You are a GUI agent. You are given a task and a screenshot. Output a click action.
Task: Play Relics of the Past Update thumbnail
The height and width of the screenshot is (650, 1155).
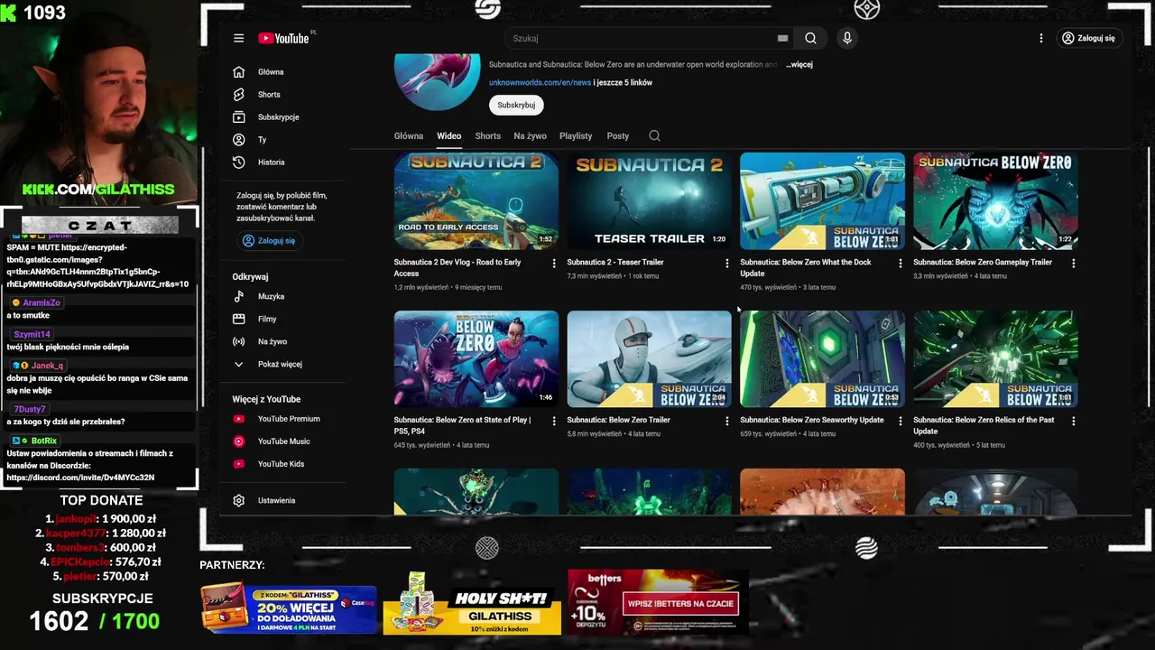(x=995, y=359)
